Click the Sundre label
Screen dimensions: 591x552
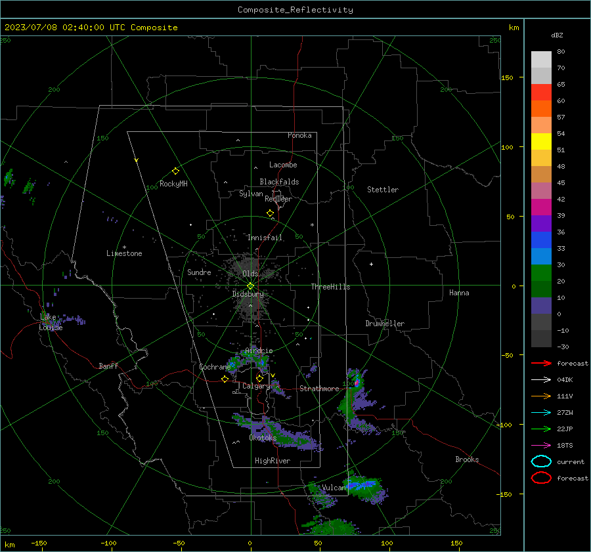[199, 272]
